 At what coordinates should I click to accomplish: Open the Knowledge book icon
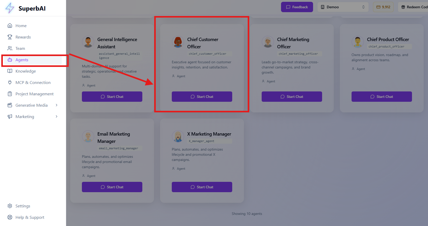tap(10, 71)
